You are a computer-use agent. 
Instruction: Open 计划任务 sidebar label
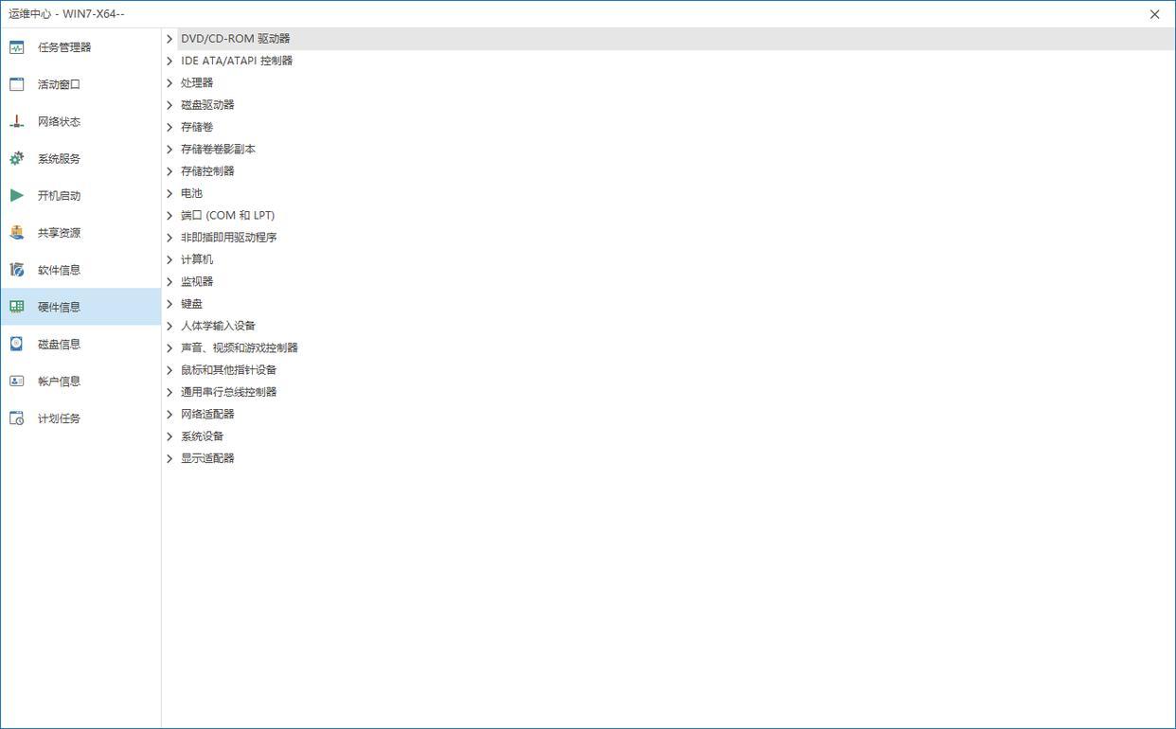tap(59, 418)
